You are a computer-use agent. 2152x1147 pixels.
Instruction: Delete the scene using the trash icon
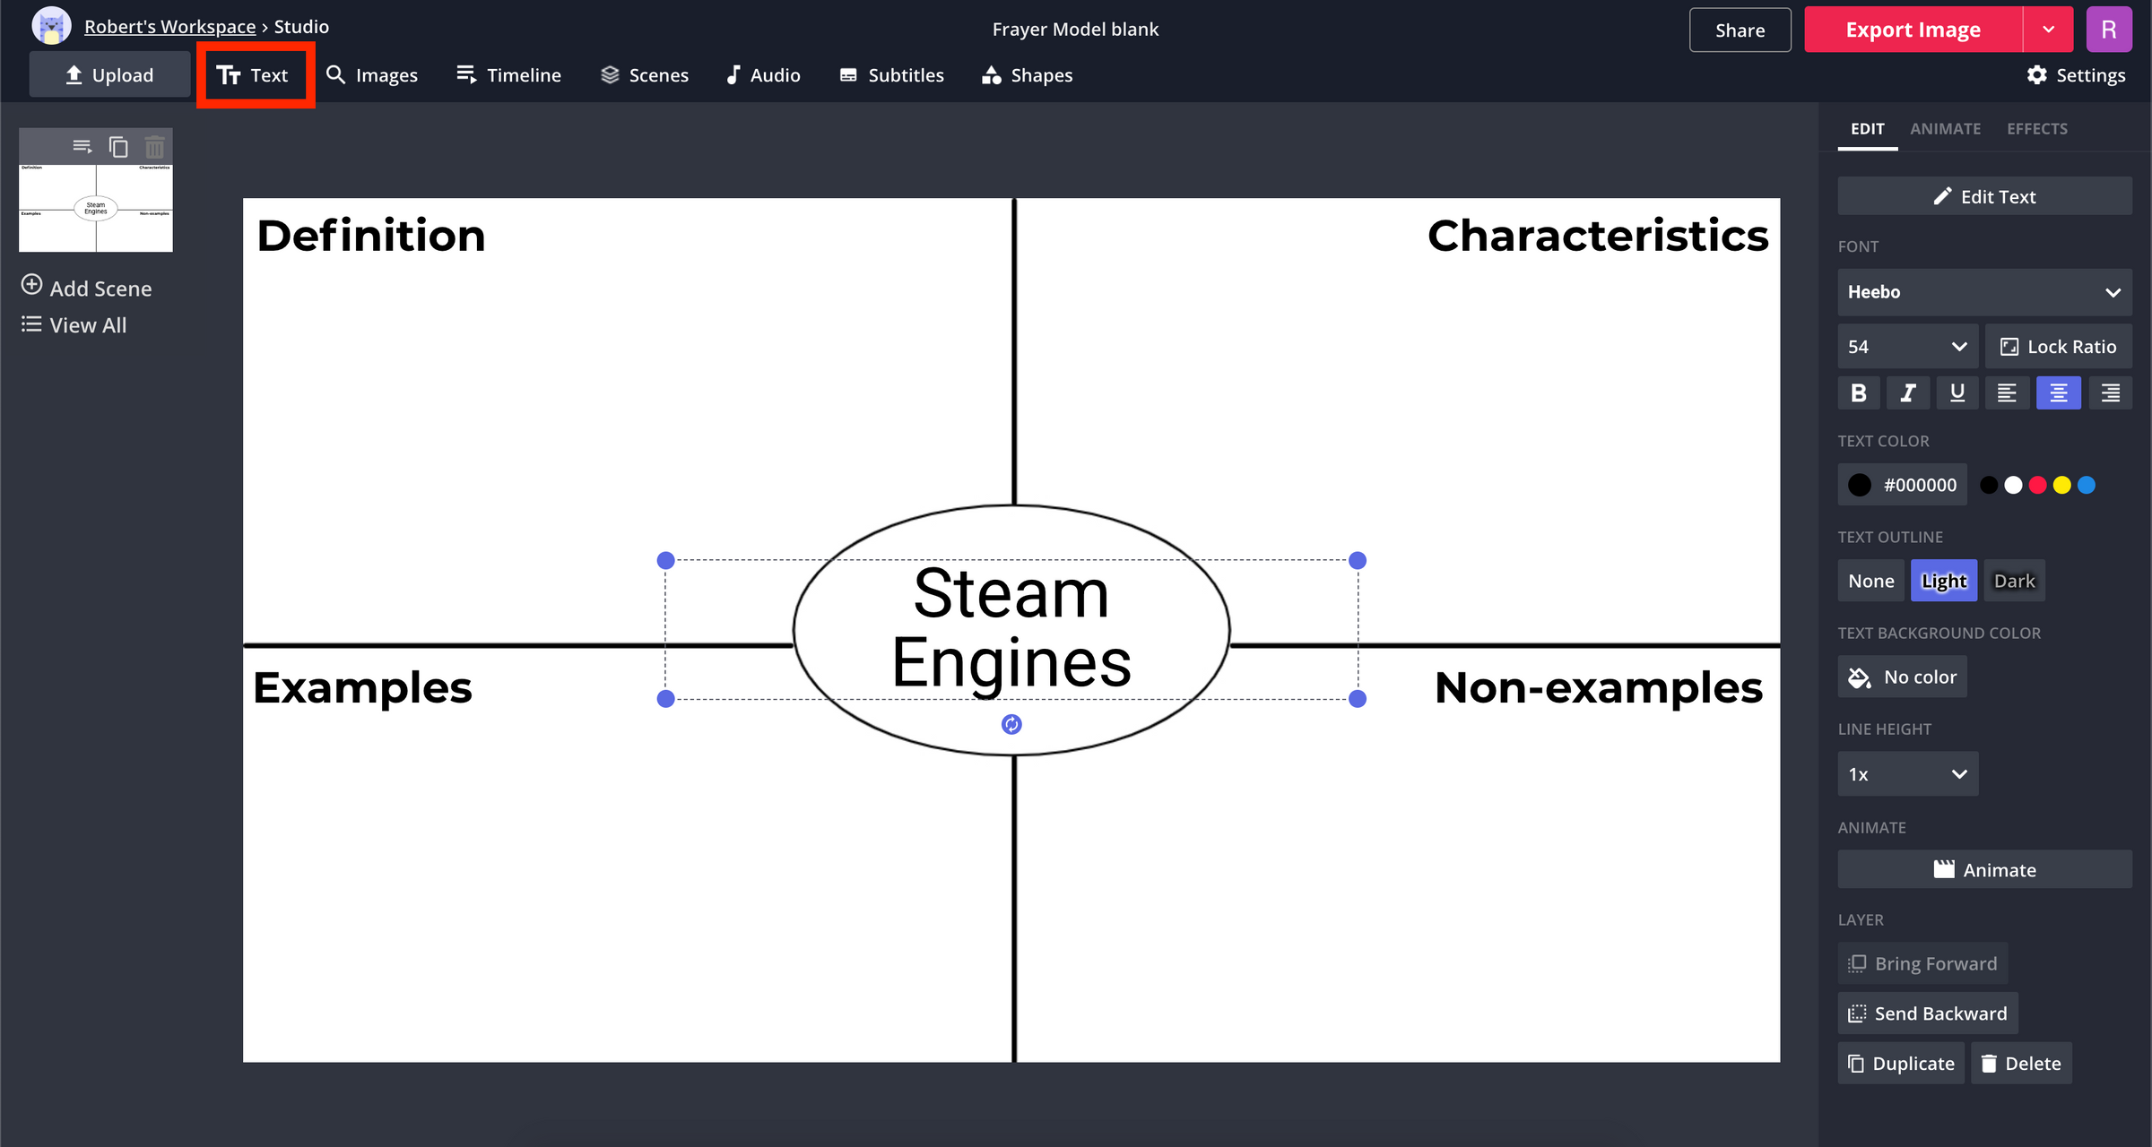pyautogui.click(x=155, y=145)
